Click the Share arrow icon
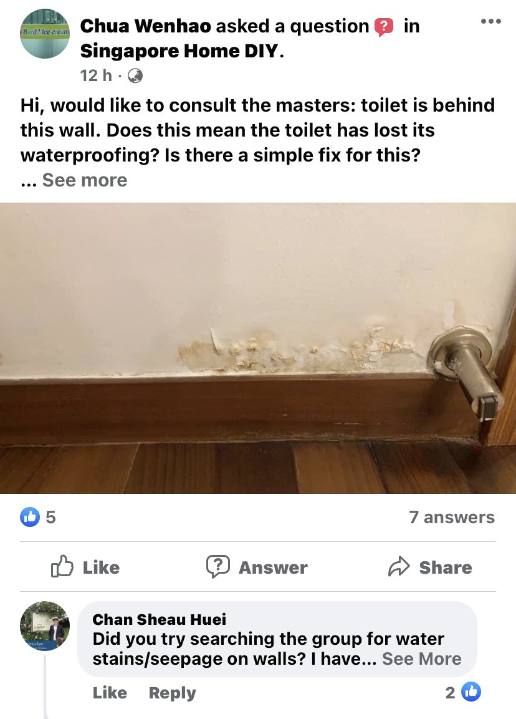The image size is (516, 719). click(399, 567)
